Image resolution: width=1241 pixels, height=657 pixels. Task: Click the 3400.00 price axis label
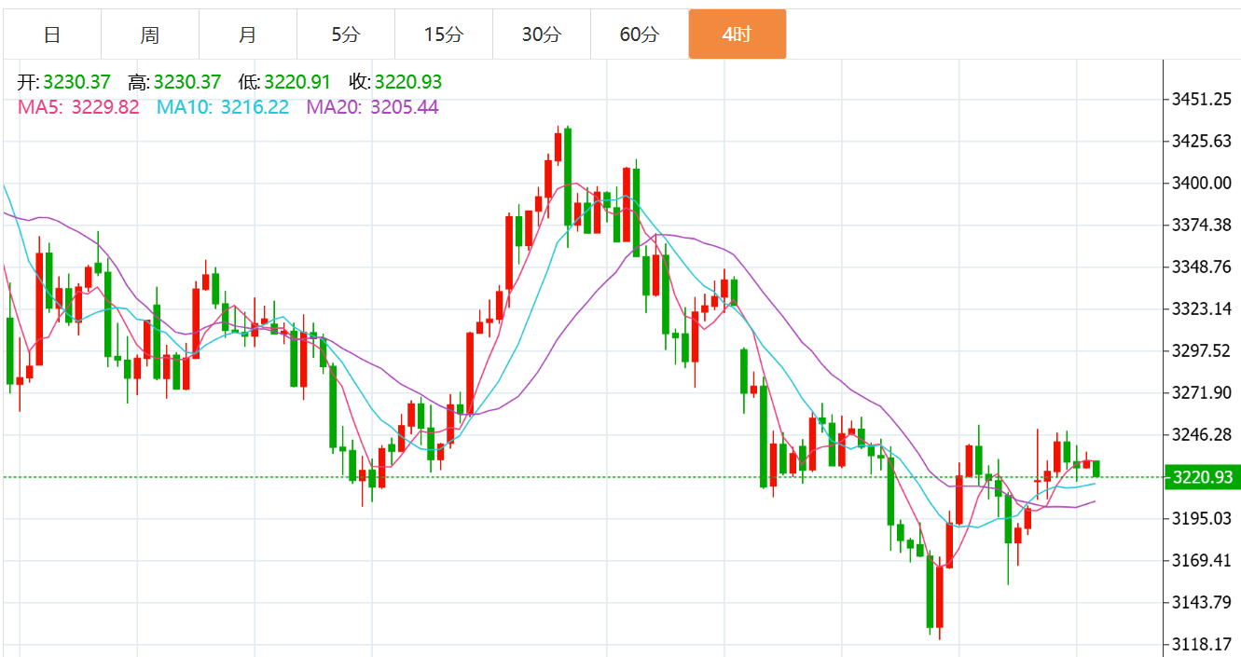[x=1204, y=183]
